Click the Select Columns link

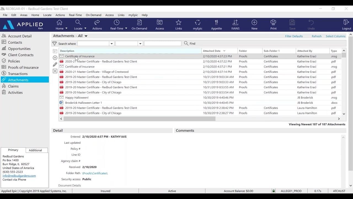[335, 36]
